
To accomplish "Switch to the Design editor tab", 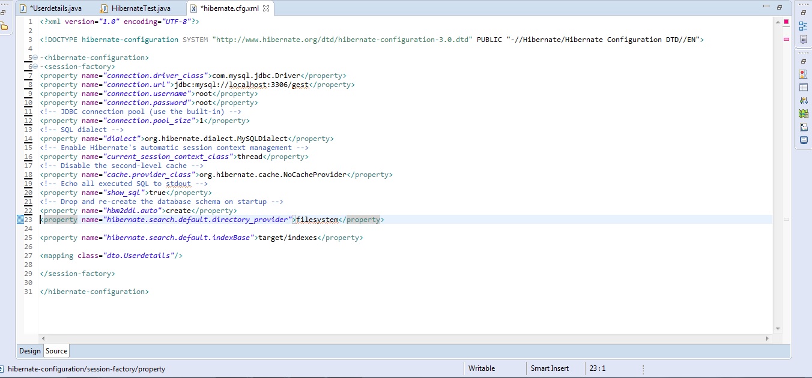I will [x=29, y=351].
